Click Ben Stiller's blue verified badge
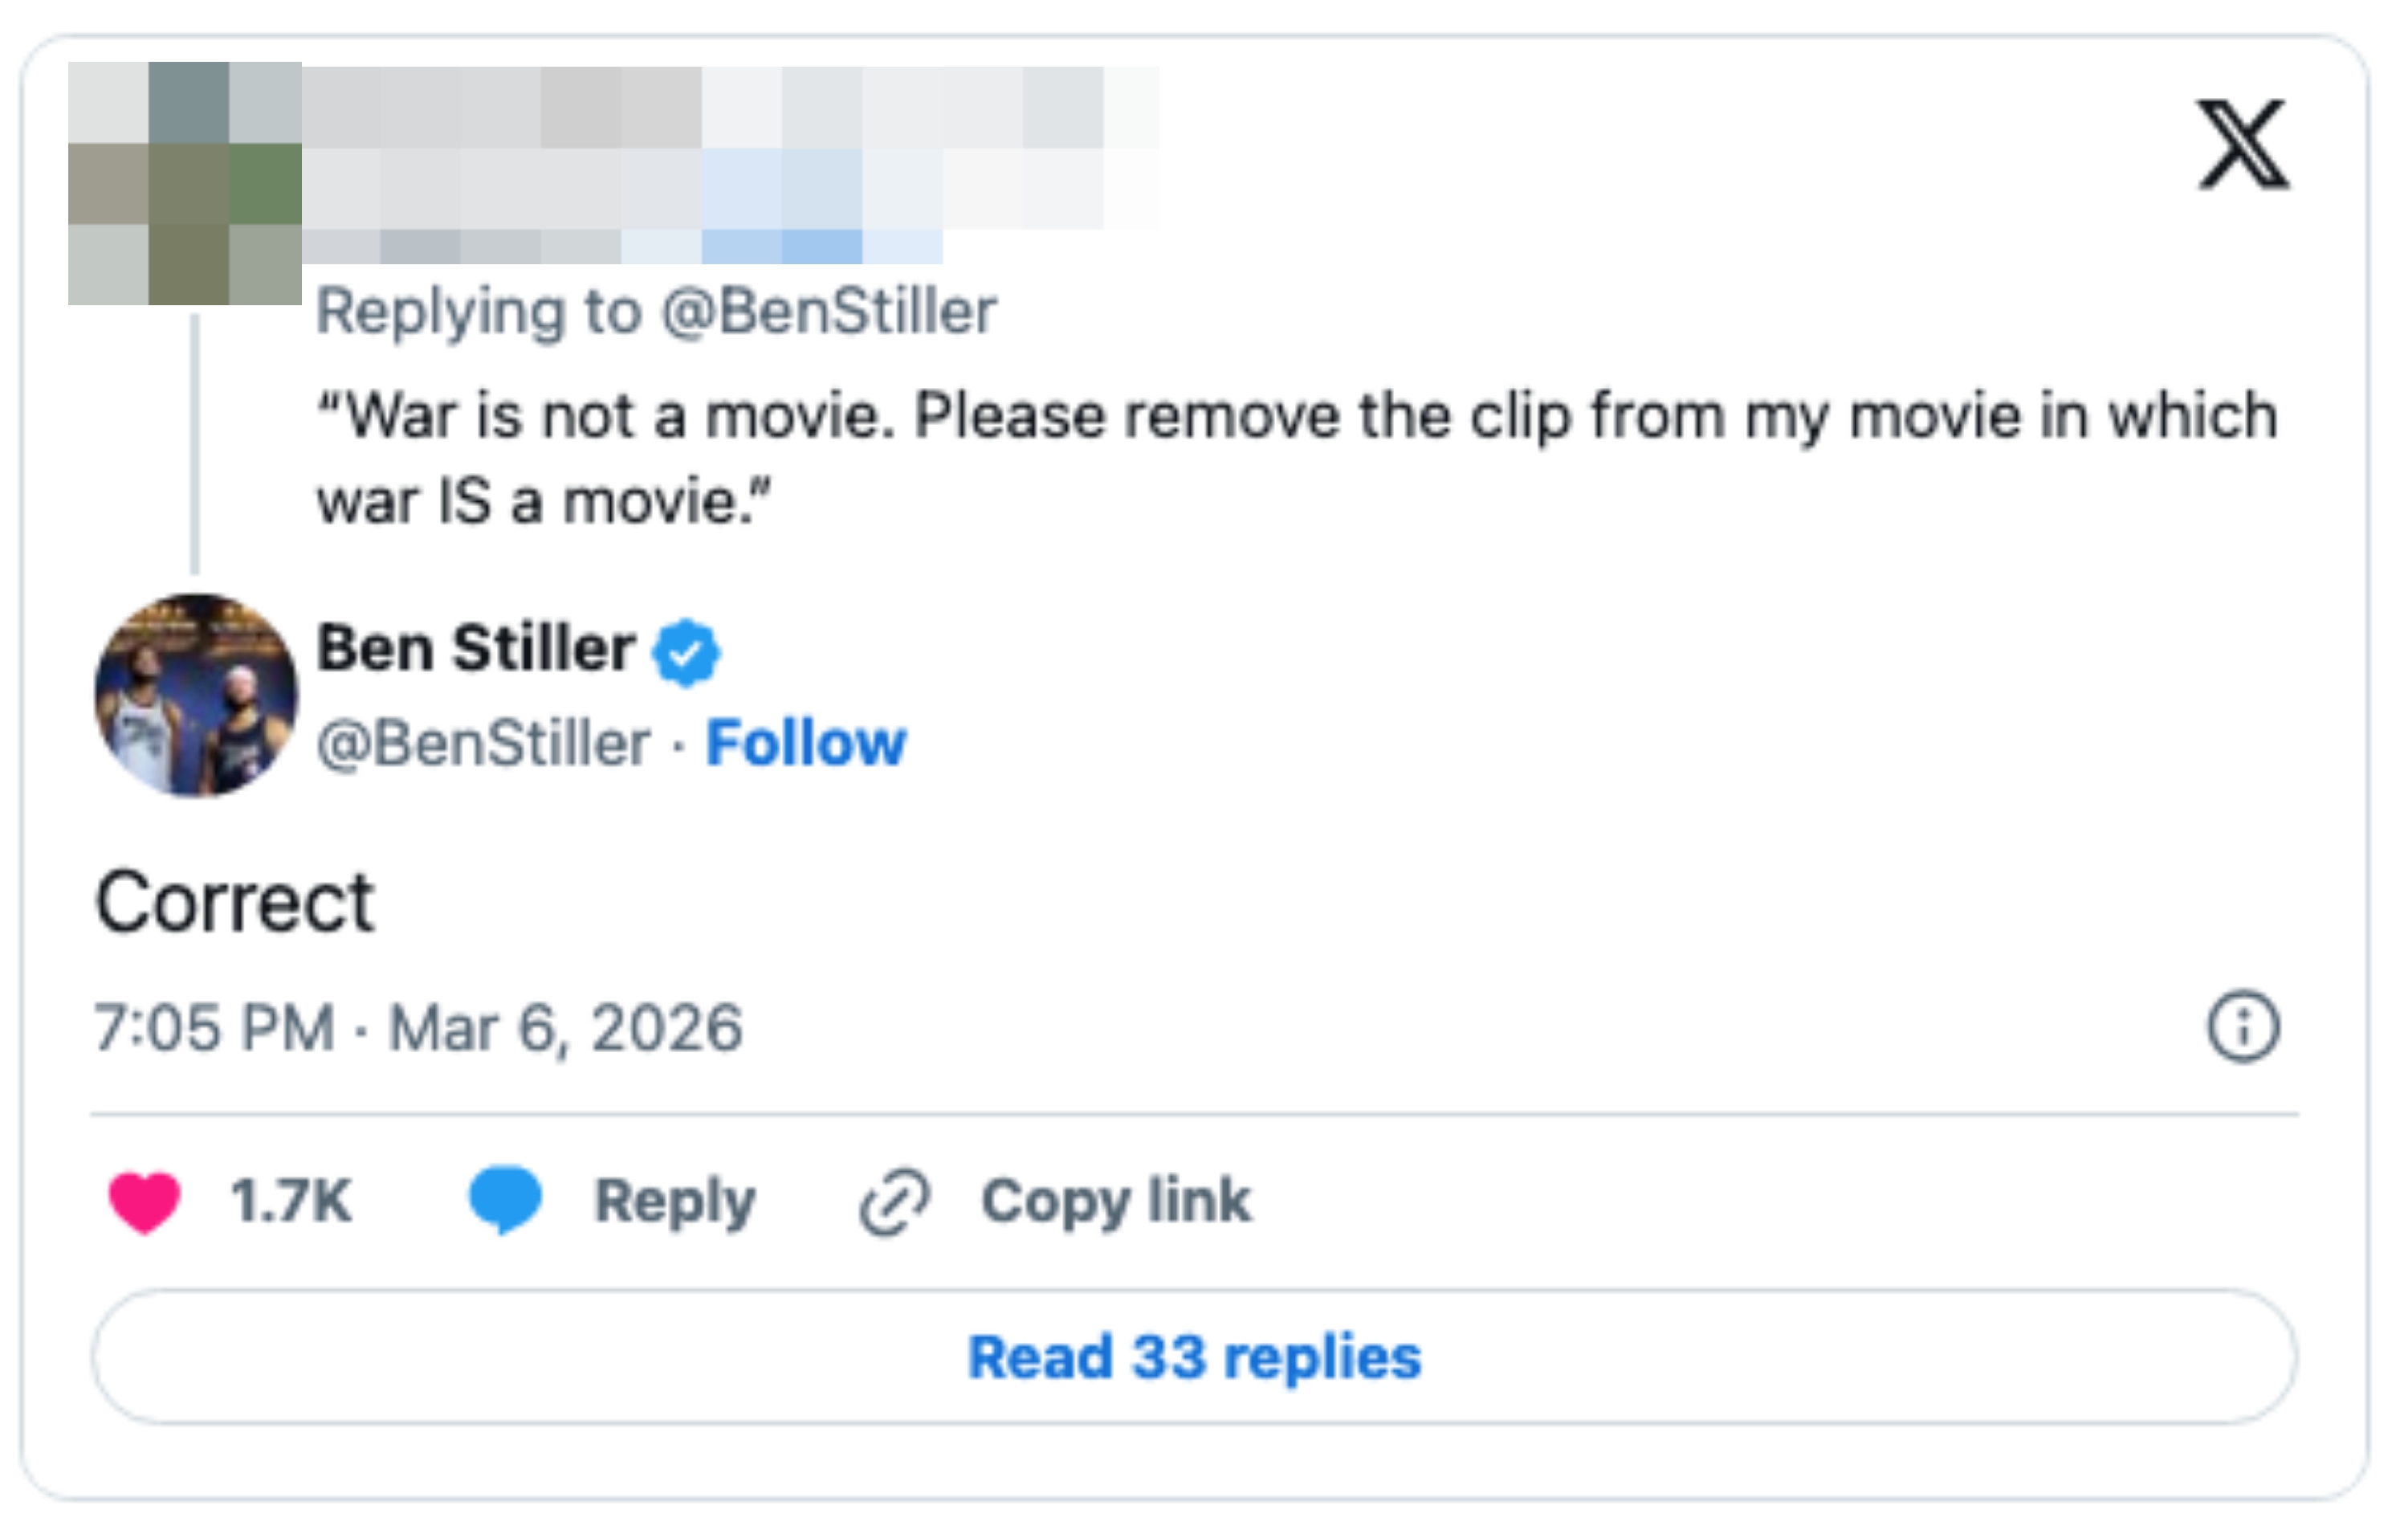 [685, 652]
